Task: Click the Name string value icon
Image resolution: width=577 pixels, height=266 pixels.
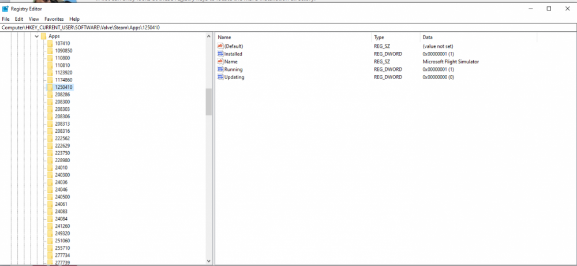Action: point(220,61)
